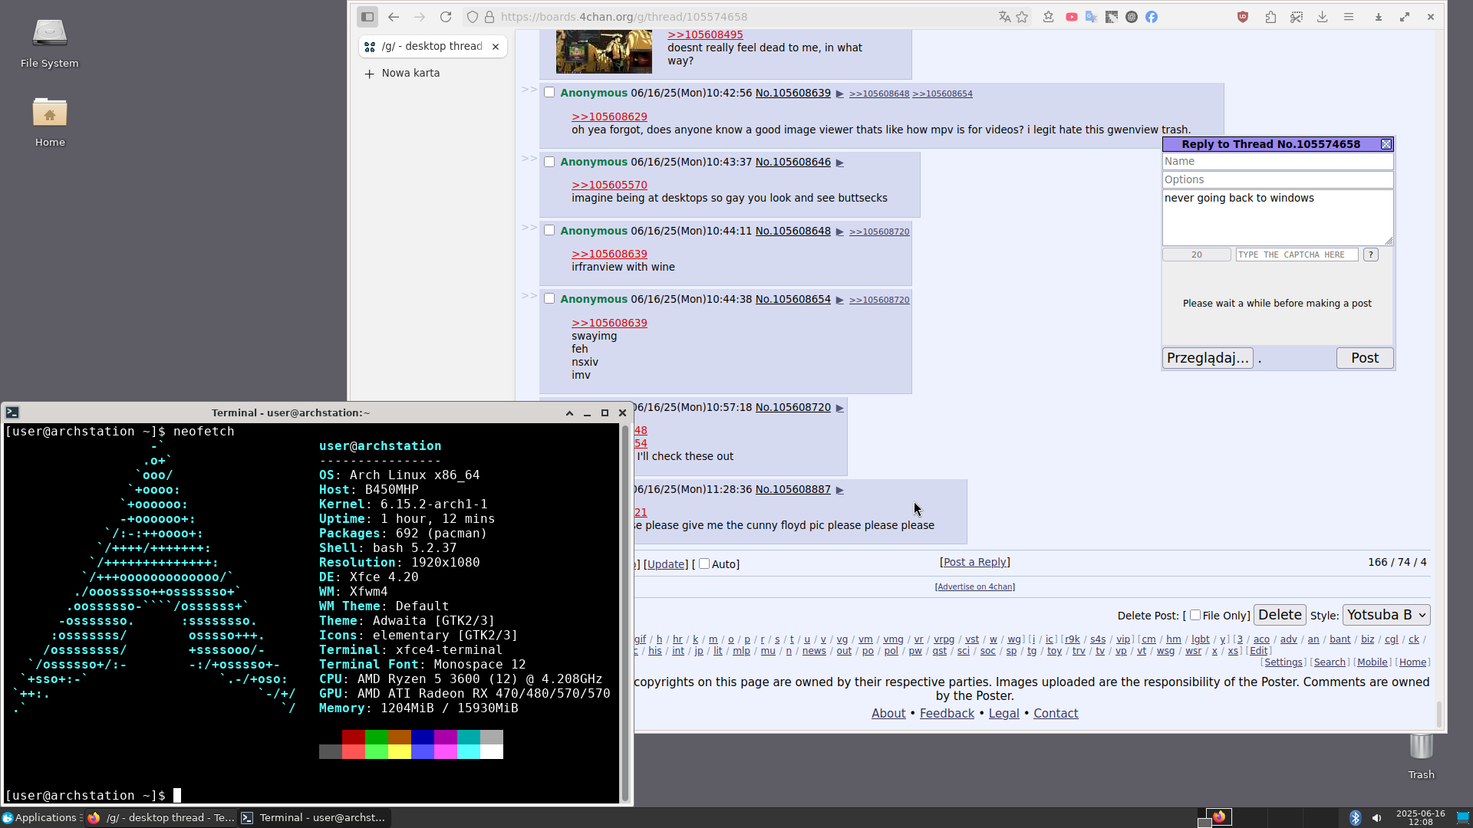Tick the checkbox for post No.105608646
The image size is (1473, 828).
tap(549, 162)
